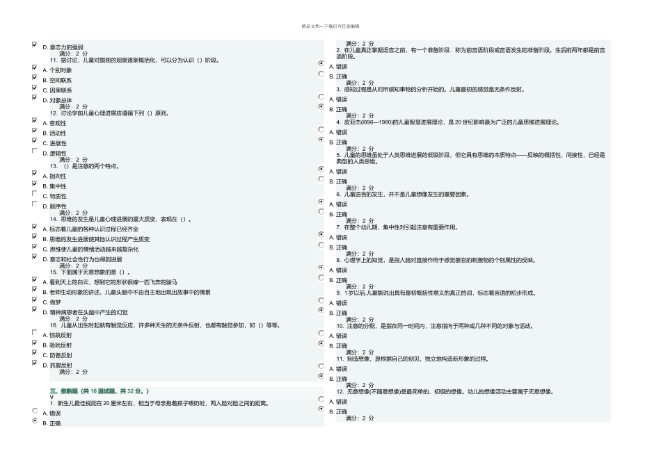
Task: Toggle checkbox A. 看到天上的白云
Action: (35, 279)
